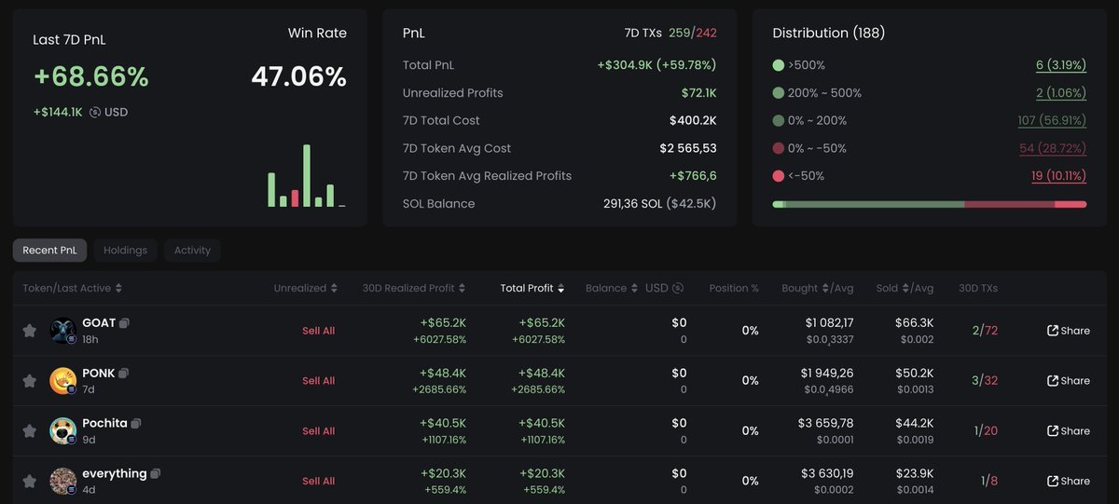Open the Pochita token avatar
1119x504 pixels.
click(63, 430)
